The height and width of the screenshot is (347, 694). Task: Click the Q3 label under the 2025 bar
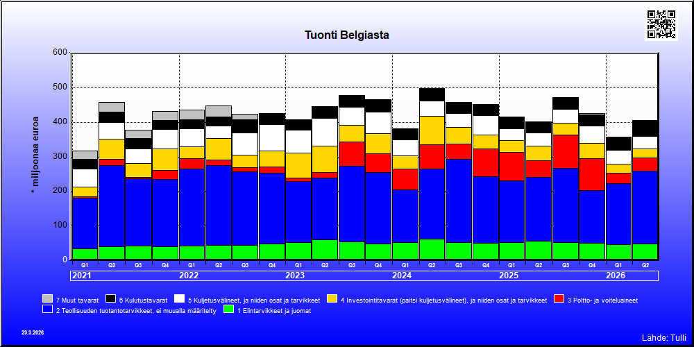coord(565,264)
